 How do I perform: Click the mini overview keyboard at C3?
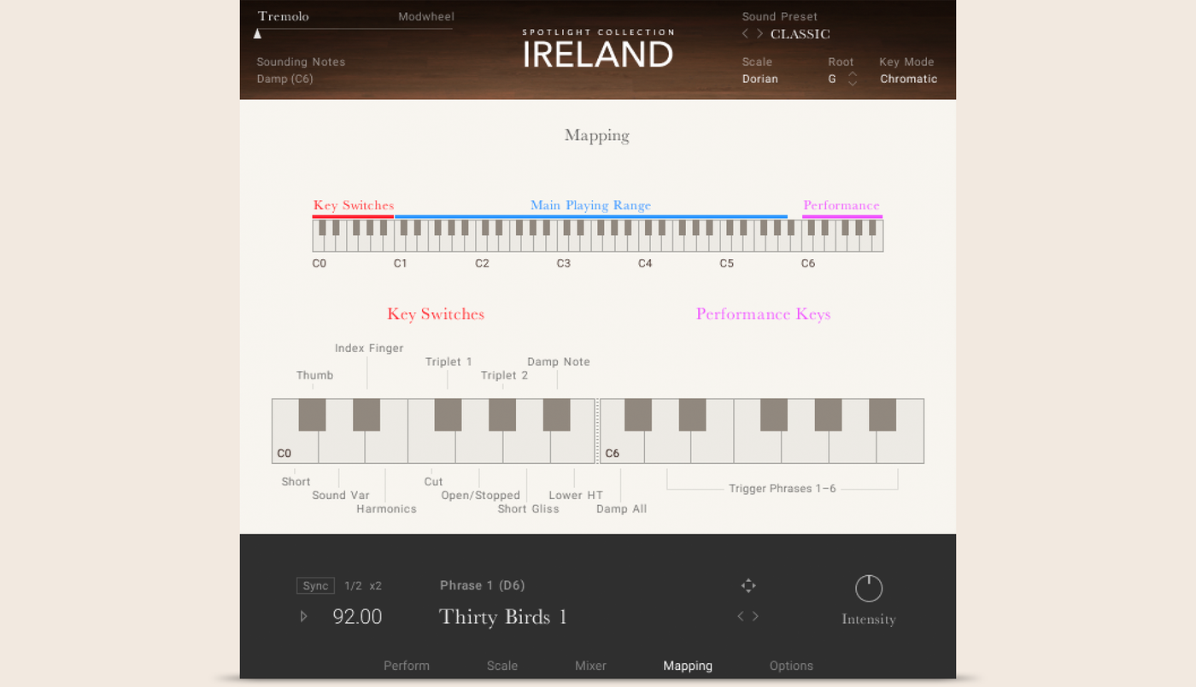pyautogui.click(x=562, y=244)
